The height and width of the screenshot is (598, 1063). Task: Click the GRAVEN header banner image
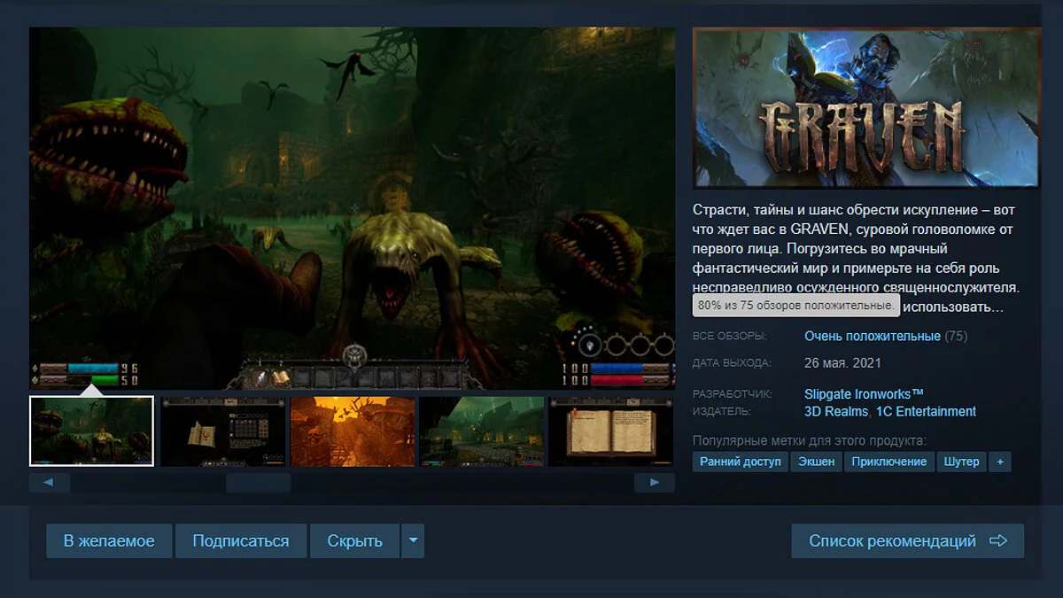[x=866, y=107]
